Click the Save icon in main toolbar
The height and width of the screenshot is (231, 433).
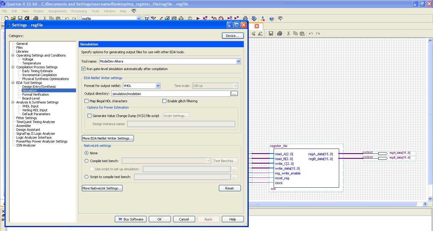20,19
